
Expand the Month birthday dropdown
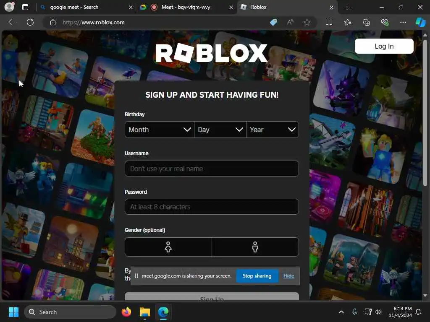tap(159, 130)
